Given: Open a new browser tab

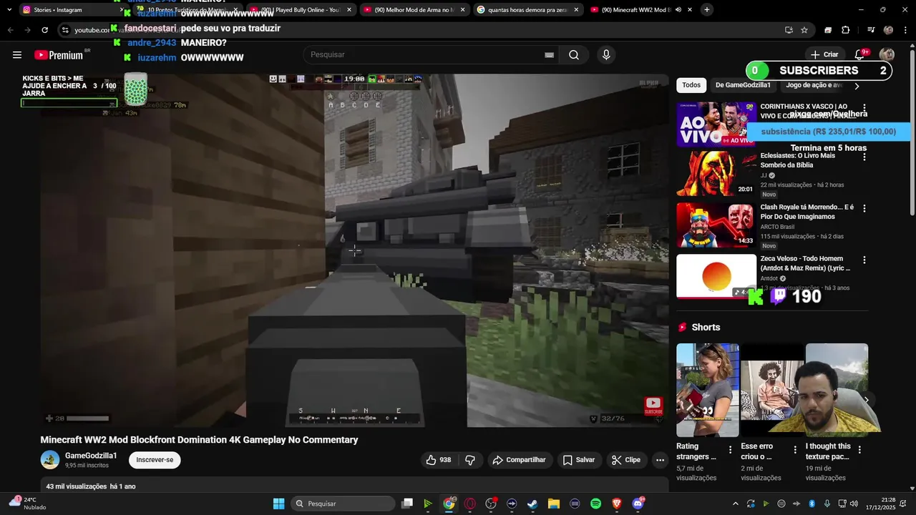Looking at the screenshot, I should click(706, 9).
